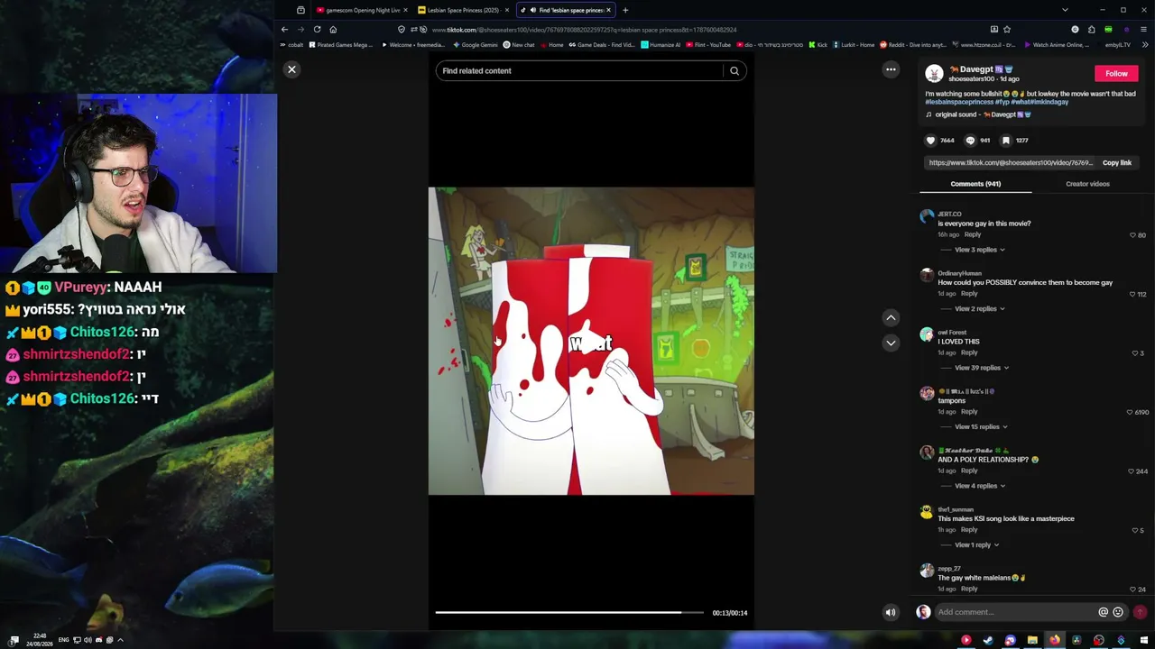The image size is (1155, 649).
Task: Go back in browser history
Action: coord(284,30)
